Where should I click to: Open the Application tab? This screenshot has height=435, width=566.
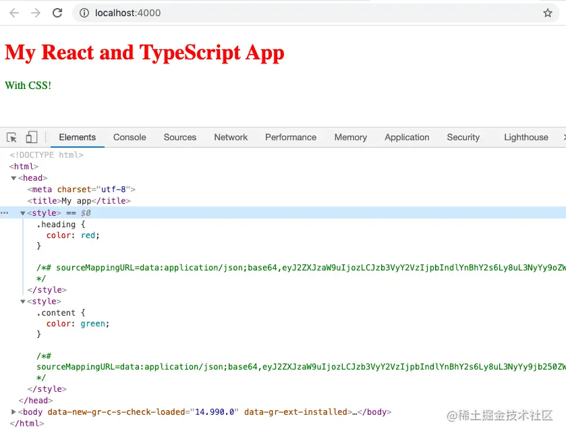coord(407,138)
